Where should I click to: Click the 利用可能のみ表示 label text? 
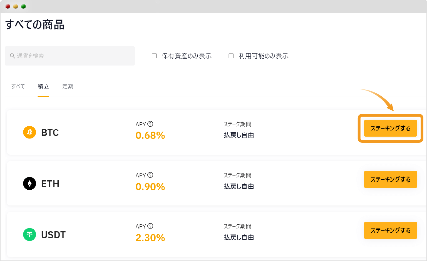point(264,56)
